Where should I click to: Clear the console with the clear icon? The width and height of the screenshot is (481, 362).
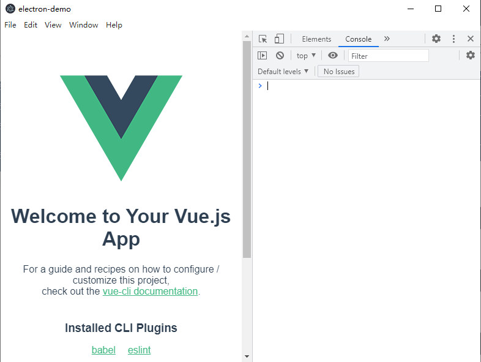[x=280, y=56]
